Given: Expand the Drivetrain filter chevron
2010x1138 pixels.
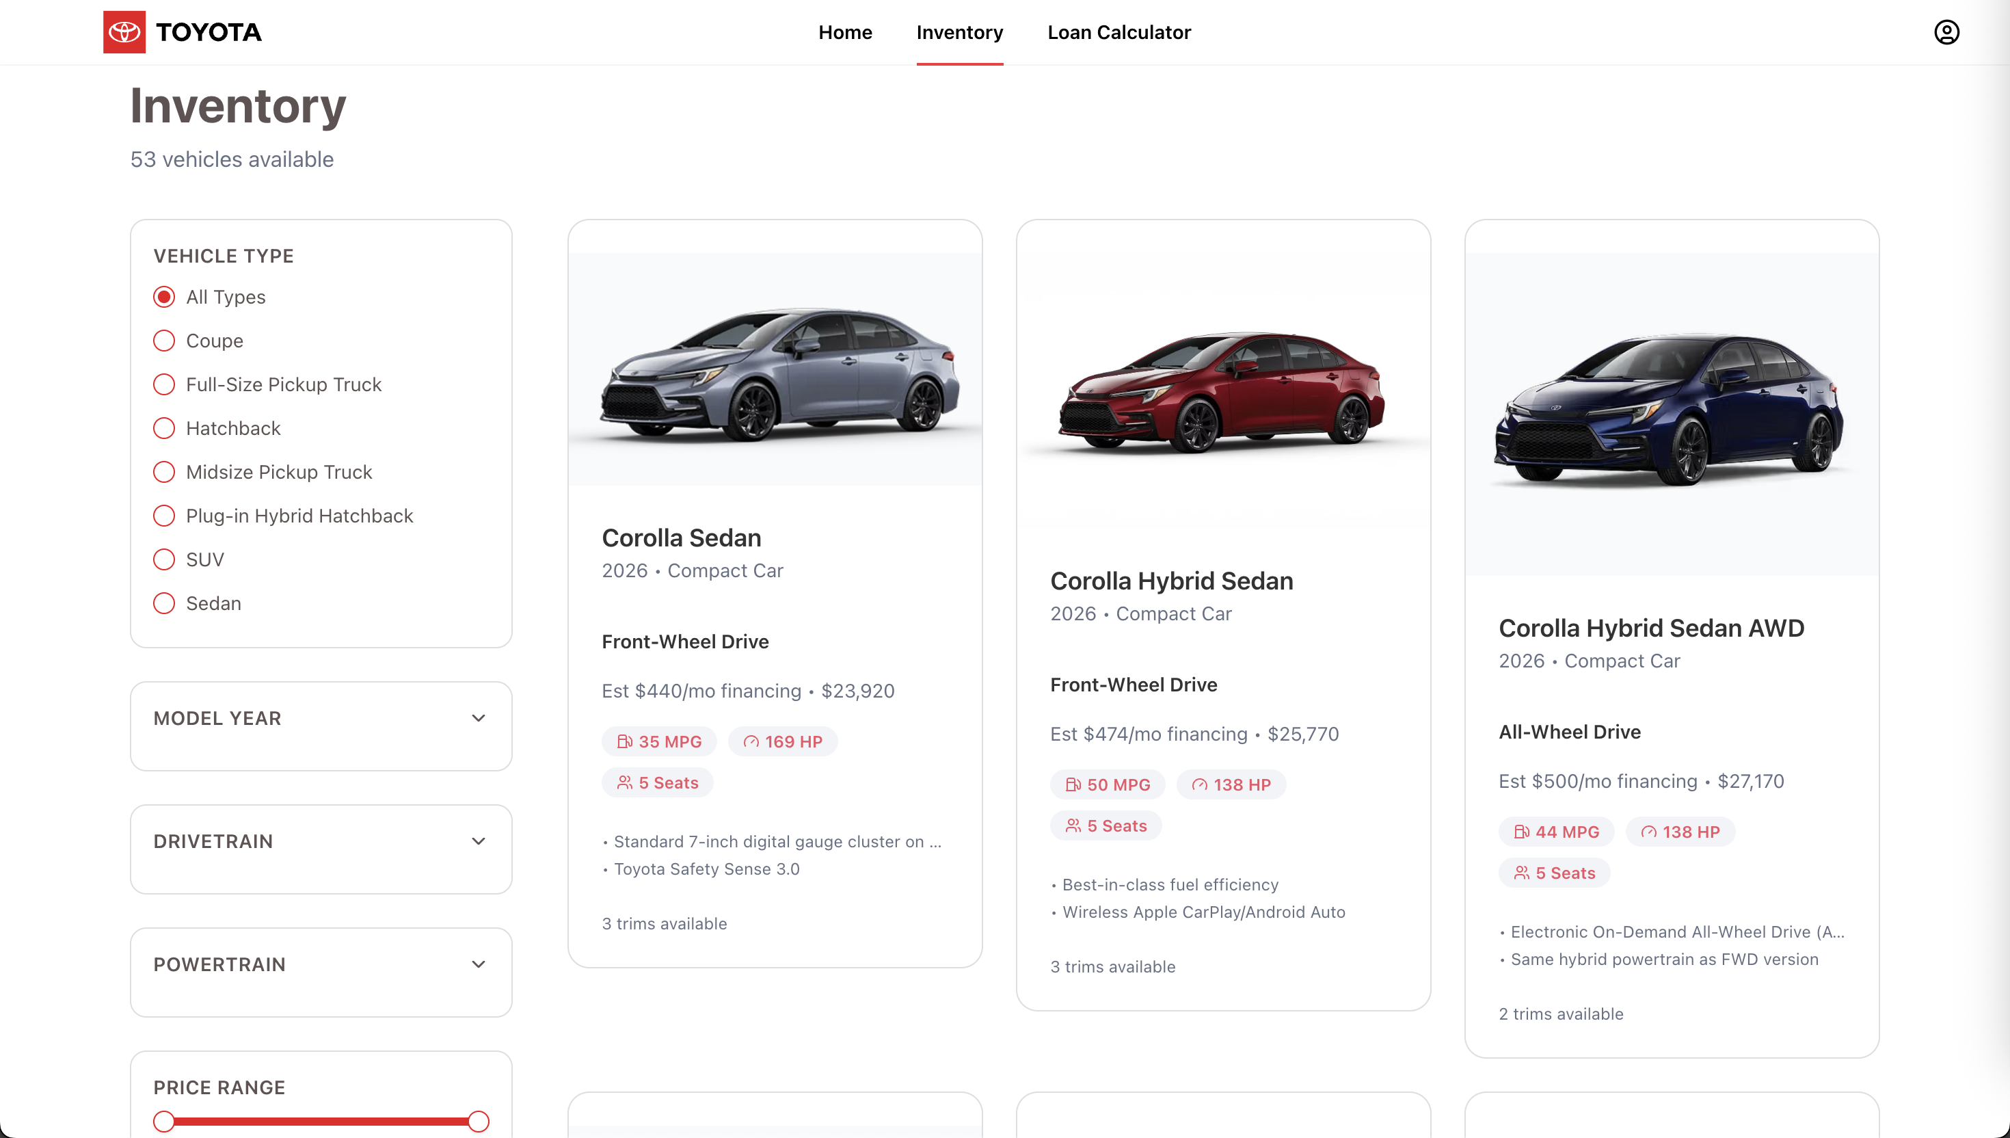Looking at the screenshot, I should [x=478, y=841].
